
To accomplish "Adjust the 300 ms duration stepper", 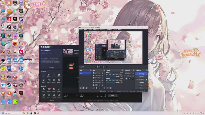I will tap(133, 76).
